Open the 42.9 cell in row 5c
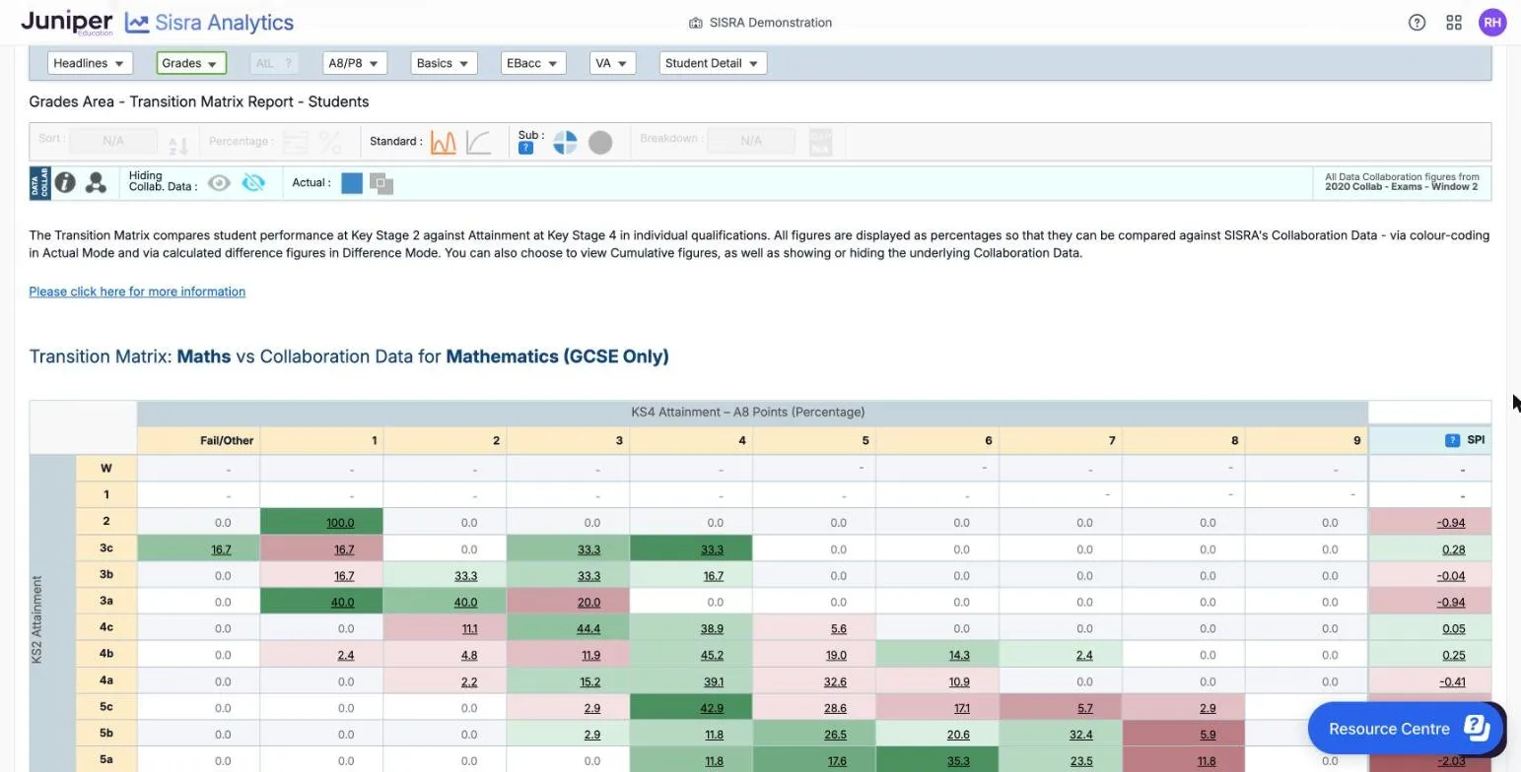This screenshot has width=1521, height=772. click(712, 708)
